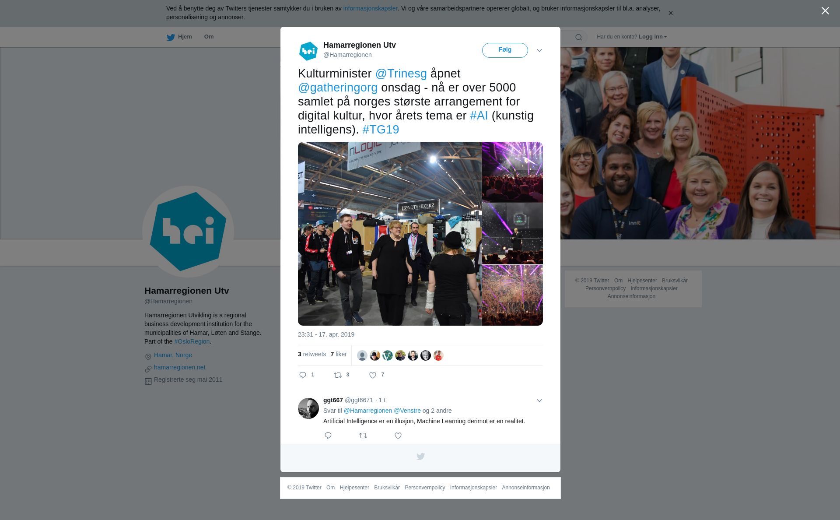840x520 pixels.
Task: Open the @Trinesg mention link
Action: 401,74
